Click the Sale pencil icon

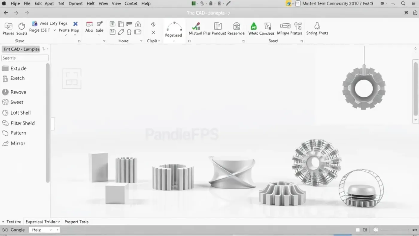tap(100, 24)
